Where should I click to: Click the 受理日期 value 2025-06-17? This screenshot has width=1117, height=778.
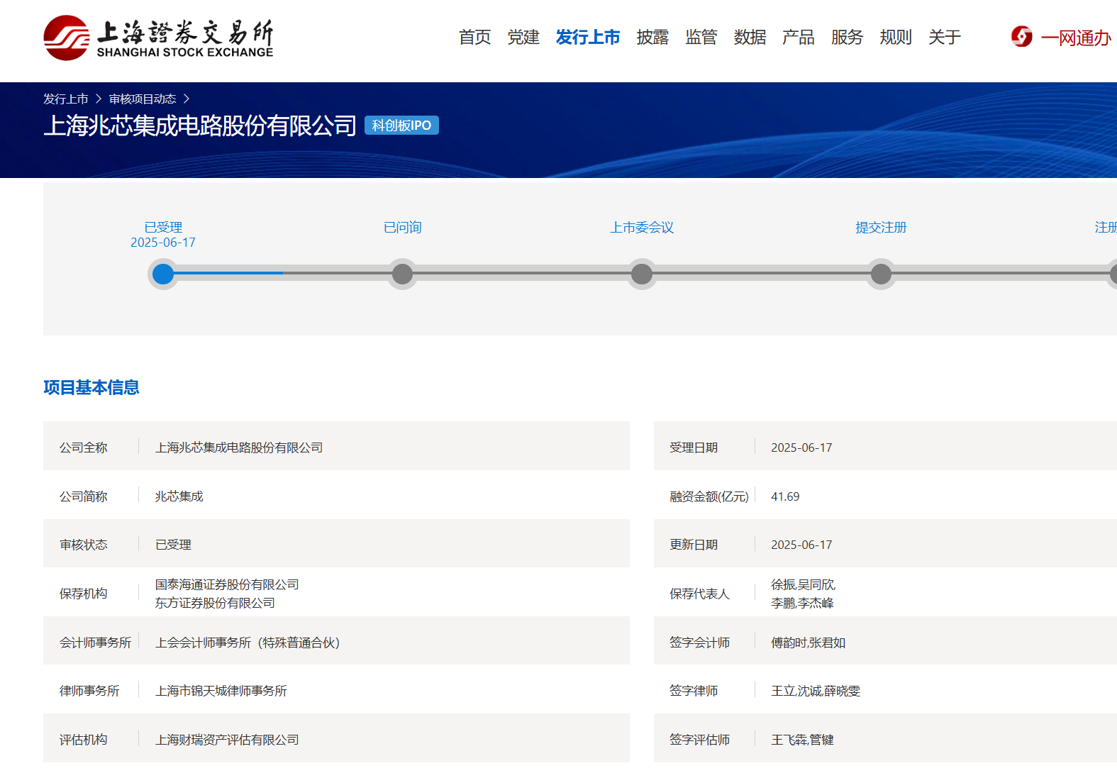[x=801, y=448]
